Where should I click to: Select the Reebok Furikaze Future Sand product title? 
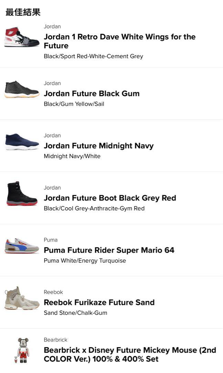tap(99, 302)
